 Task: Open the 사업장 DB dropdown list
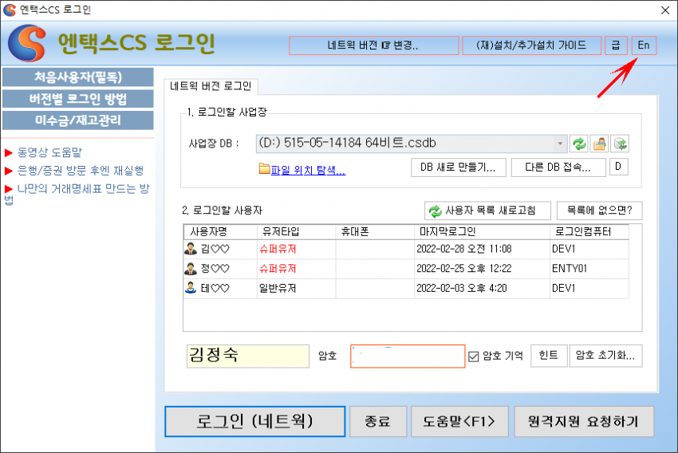(559, 144)
